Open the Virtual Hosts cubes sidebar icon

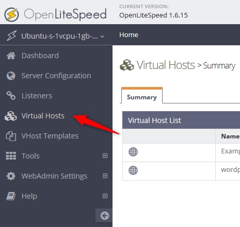pos(11,116)
